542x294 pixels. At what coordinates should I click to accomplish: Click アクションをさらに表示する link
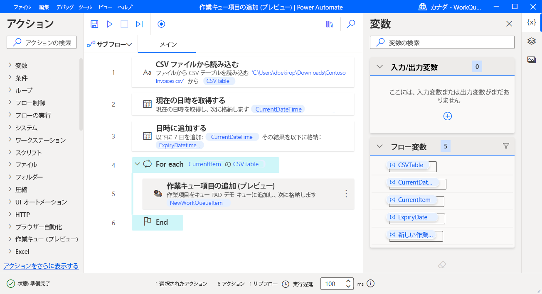pyautogui.click(x=41, y=266)
